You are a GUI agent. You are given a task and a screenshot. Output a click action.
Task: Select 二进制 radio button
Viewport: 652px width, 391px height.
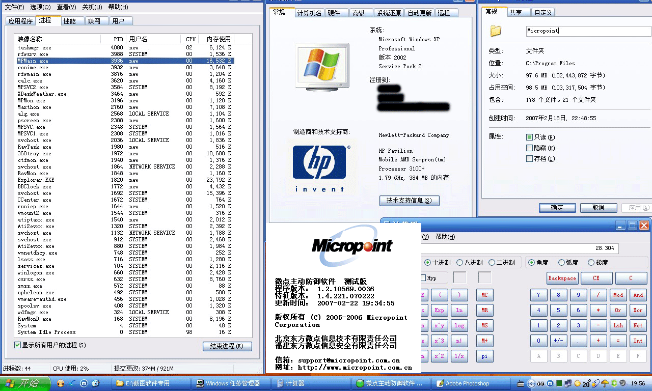[492, 263]
